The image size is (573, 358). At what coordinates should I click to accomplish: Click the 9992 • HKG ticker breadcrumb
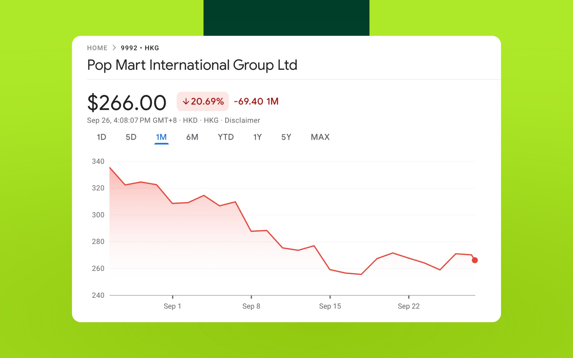[x=140, y=48]
